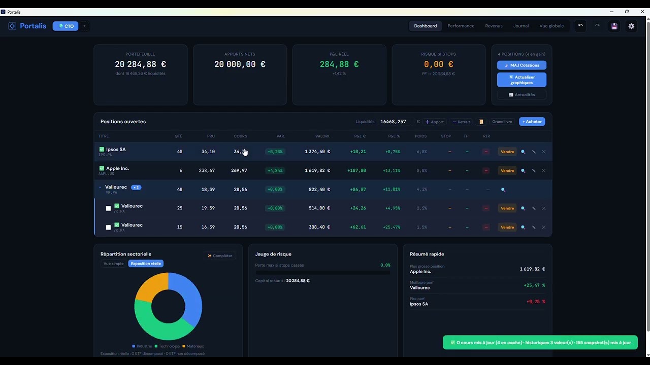Click the cours update notification toast

[x=540, y=343]
